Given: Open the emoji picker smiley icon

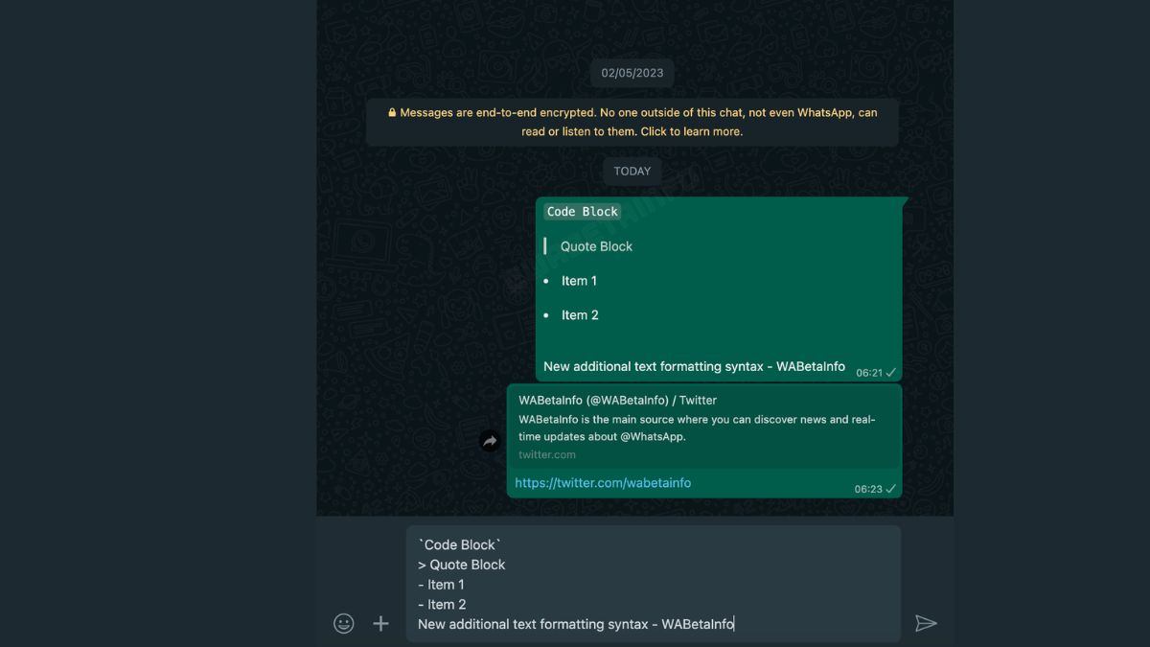Looking at the screenshot, I should (x=344, y=624).
